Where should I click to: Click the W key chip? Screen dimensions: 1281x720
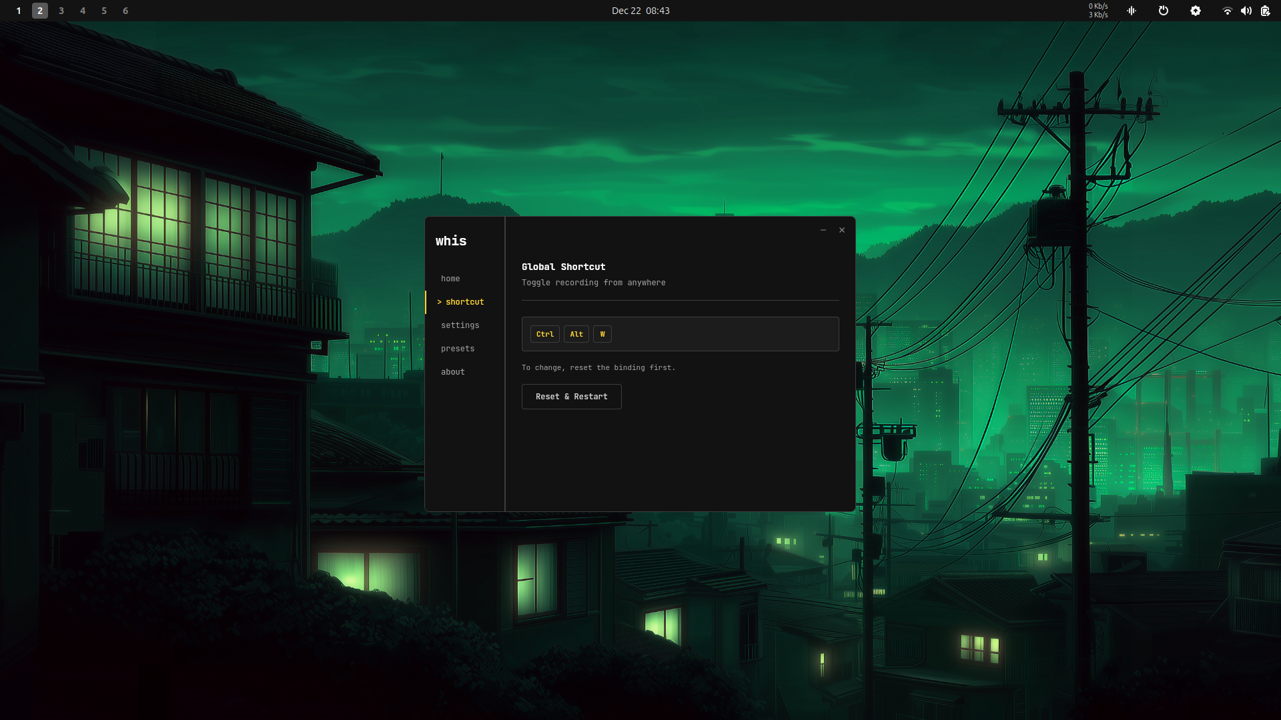pos(602,334)
